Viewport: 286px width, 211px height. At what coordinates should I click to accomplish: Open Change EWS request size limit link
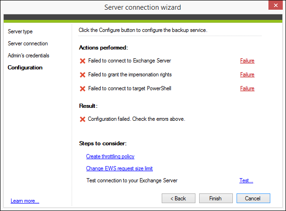pos(119,168)
